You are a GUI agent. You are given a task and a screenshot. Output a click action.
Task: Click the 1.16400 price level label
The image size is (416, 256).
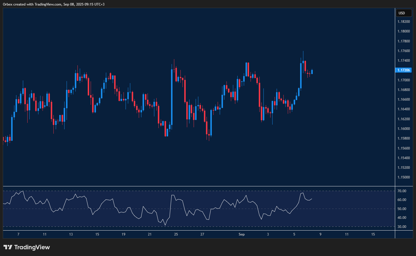(404, 109)
